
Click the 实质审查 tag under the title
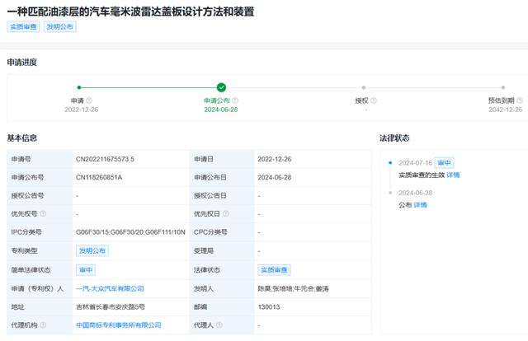tap(23, 27)
